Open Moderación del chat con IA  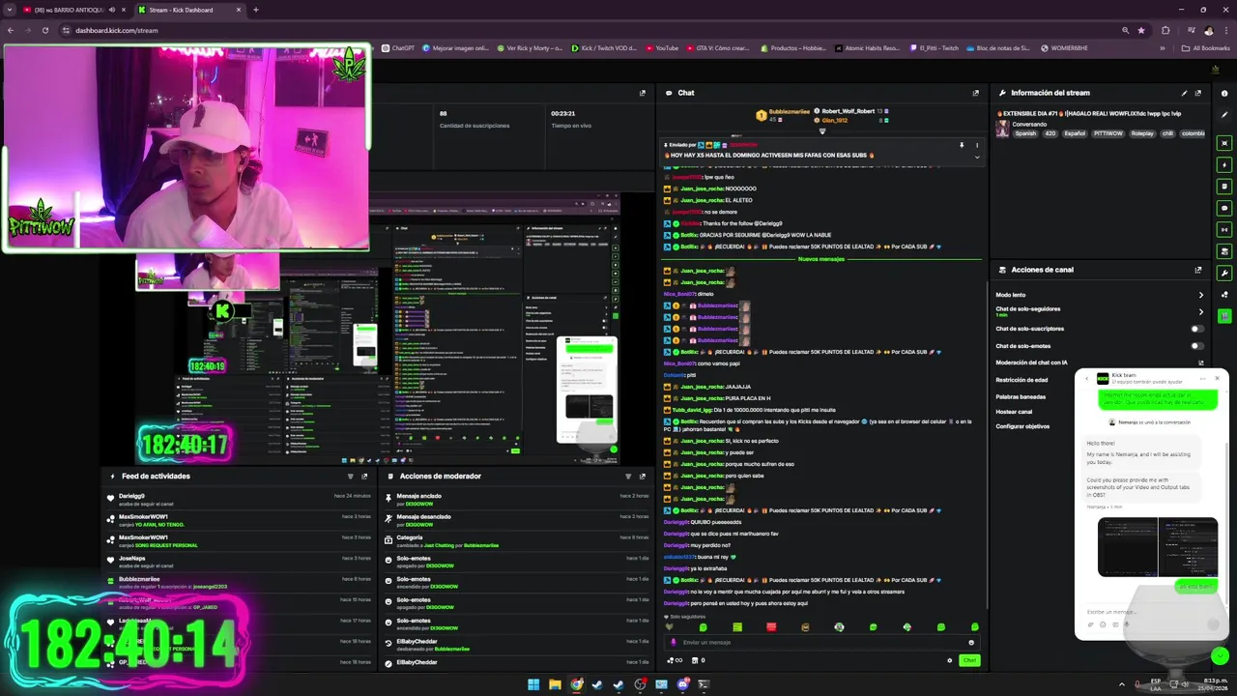[x=1100, y=362]
